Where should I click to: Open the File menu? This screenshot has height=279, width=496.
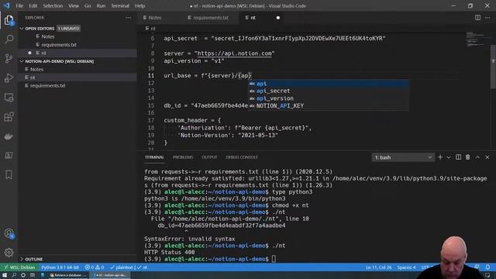(x=19, y=5)
